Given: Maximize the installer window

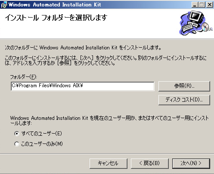Looking at the screenshot, I should click(202, 5).
